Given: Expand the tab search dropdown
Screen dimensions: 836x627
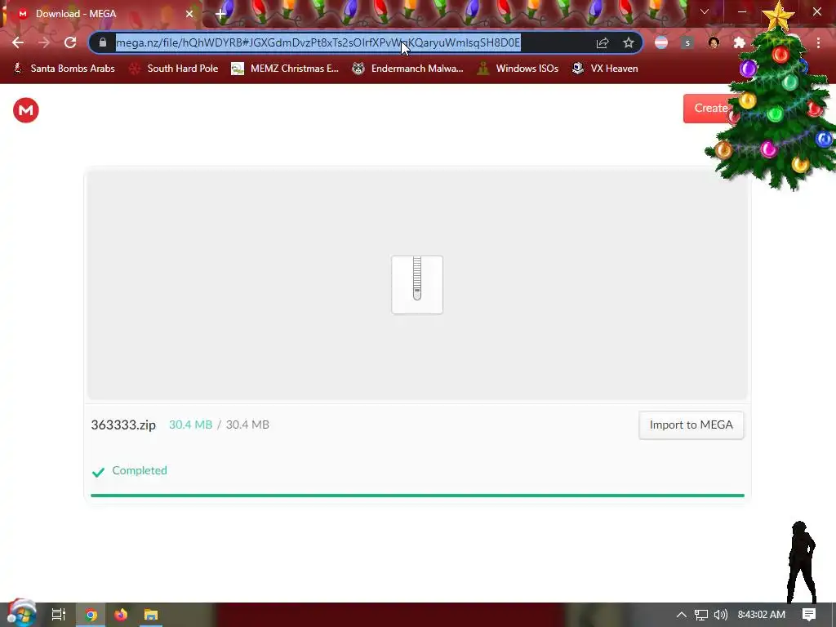Looking at the screenshot, I should (705, 11).
